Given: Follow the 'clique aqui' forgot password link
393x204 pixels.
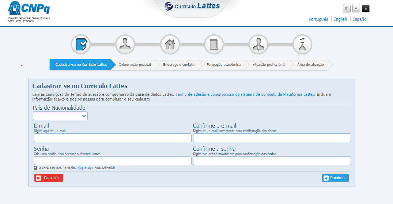Looking at the screenshot, I should (x=86, y=168).
